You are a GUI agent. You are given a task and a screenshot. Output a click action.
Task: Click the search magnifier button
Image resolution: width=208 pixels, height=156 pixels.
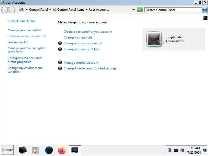pyautogui.click(x=205, y=10)
